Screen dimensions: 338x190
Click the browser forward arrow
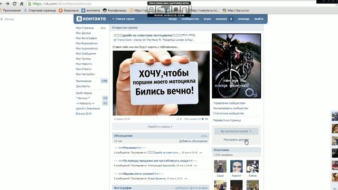click(x=7, y=4)
